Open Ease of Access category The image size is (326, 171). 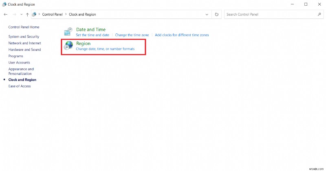20,86
